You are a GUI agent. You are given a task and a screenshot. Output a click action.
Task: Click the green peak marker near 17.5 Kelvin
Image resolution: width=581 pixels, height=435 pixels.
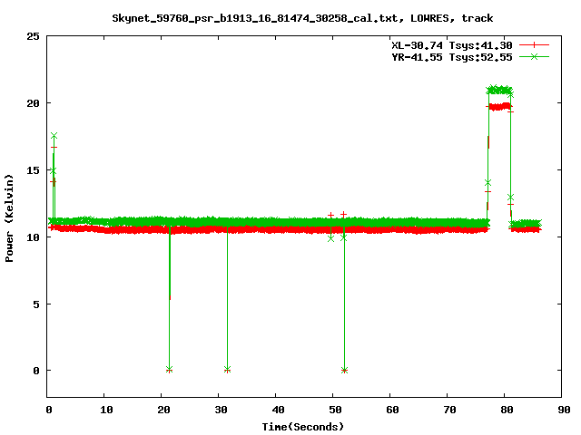[54, 136]
